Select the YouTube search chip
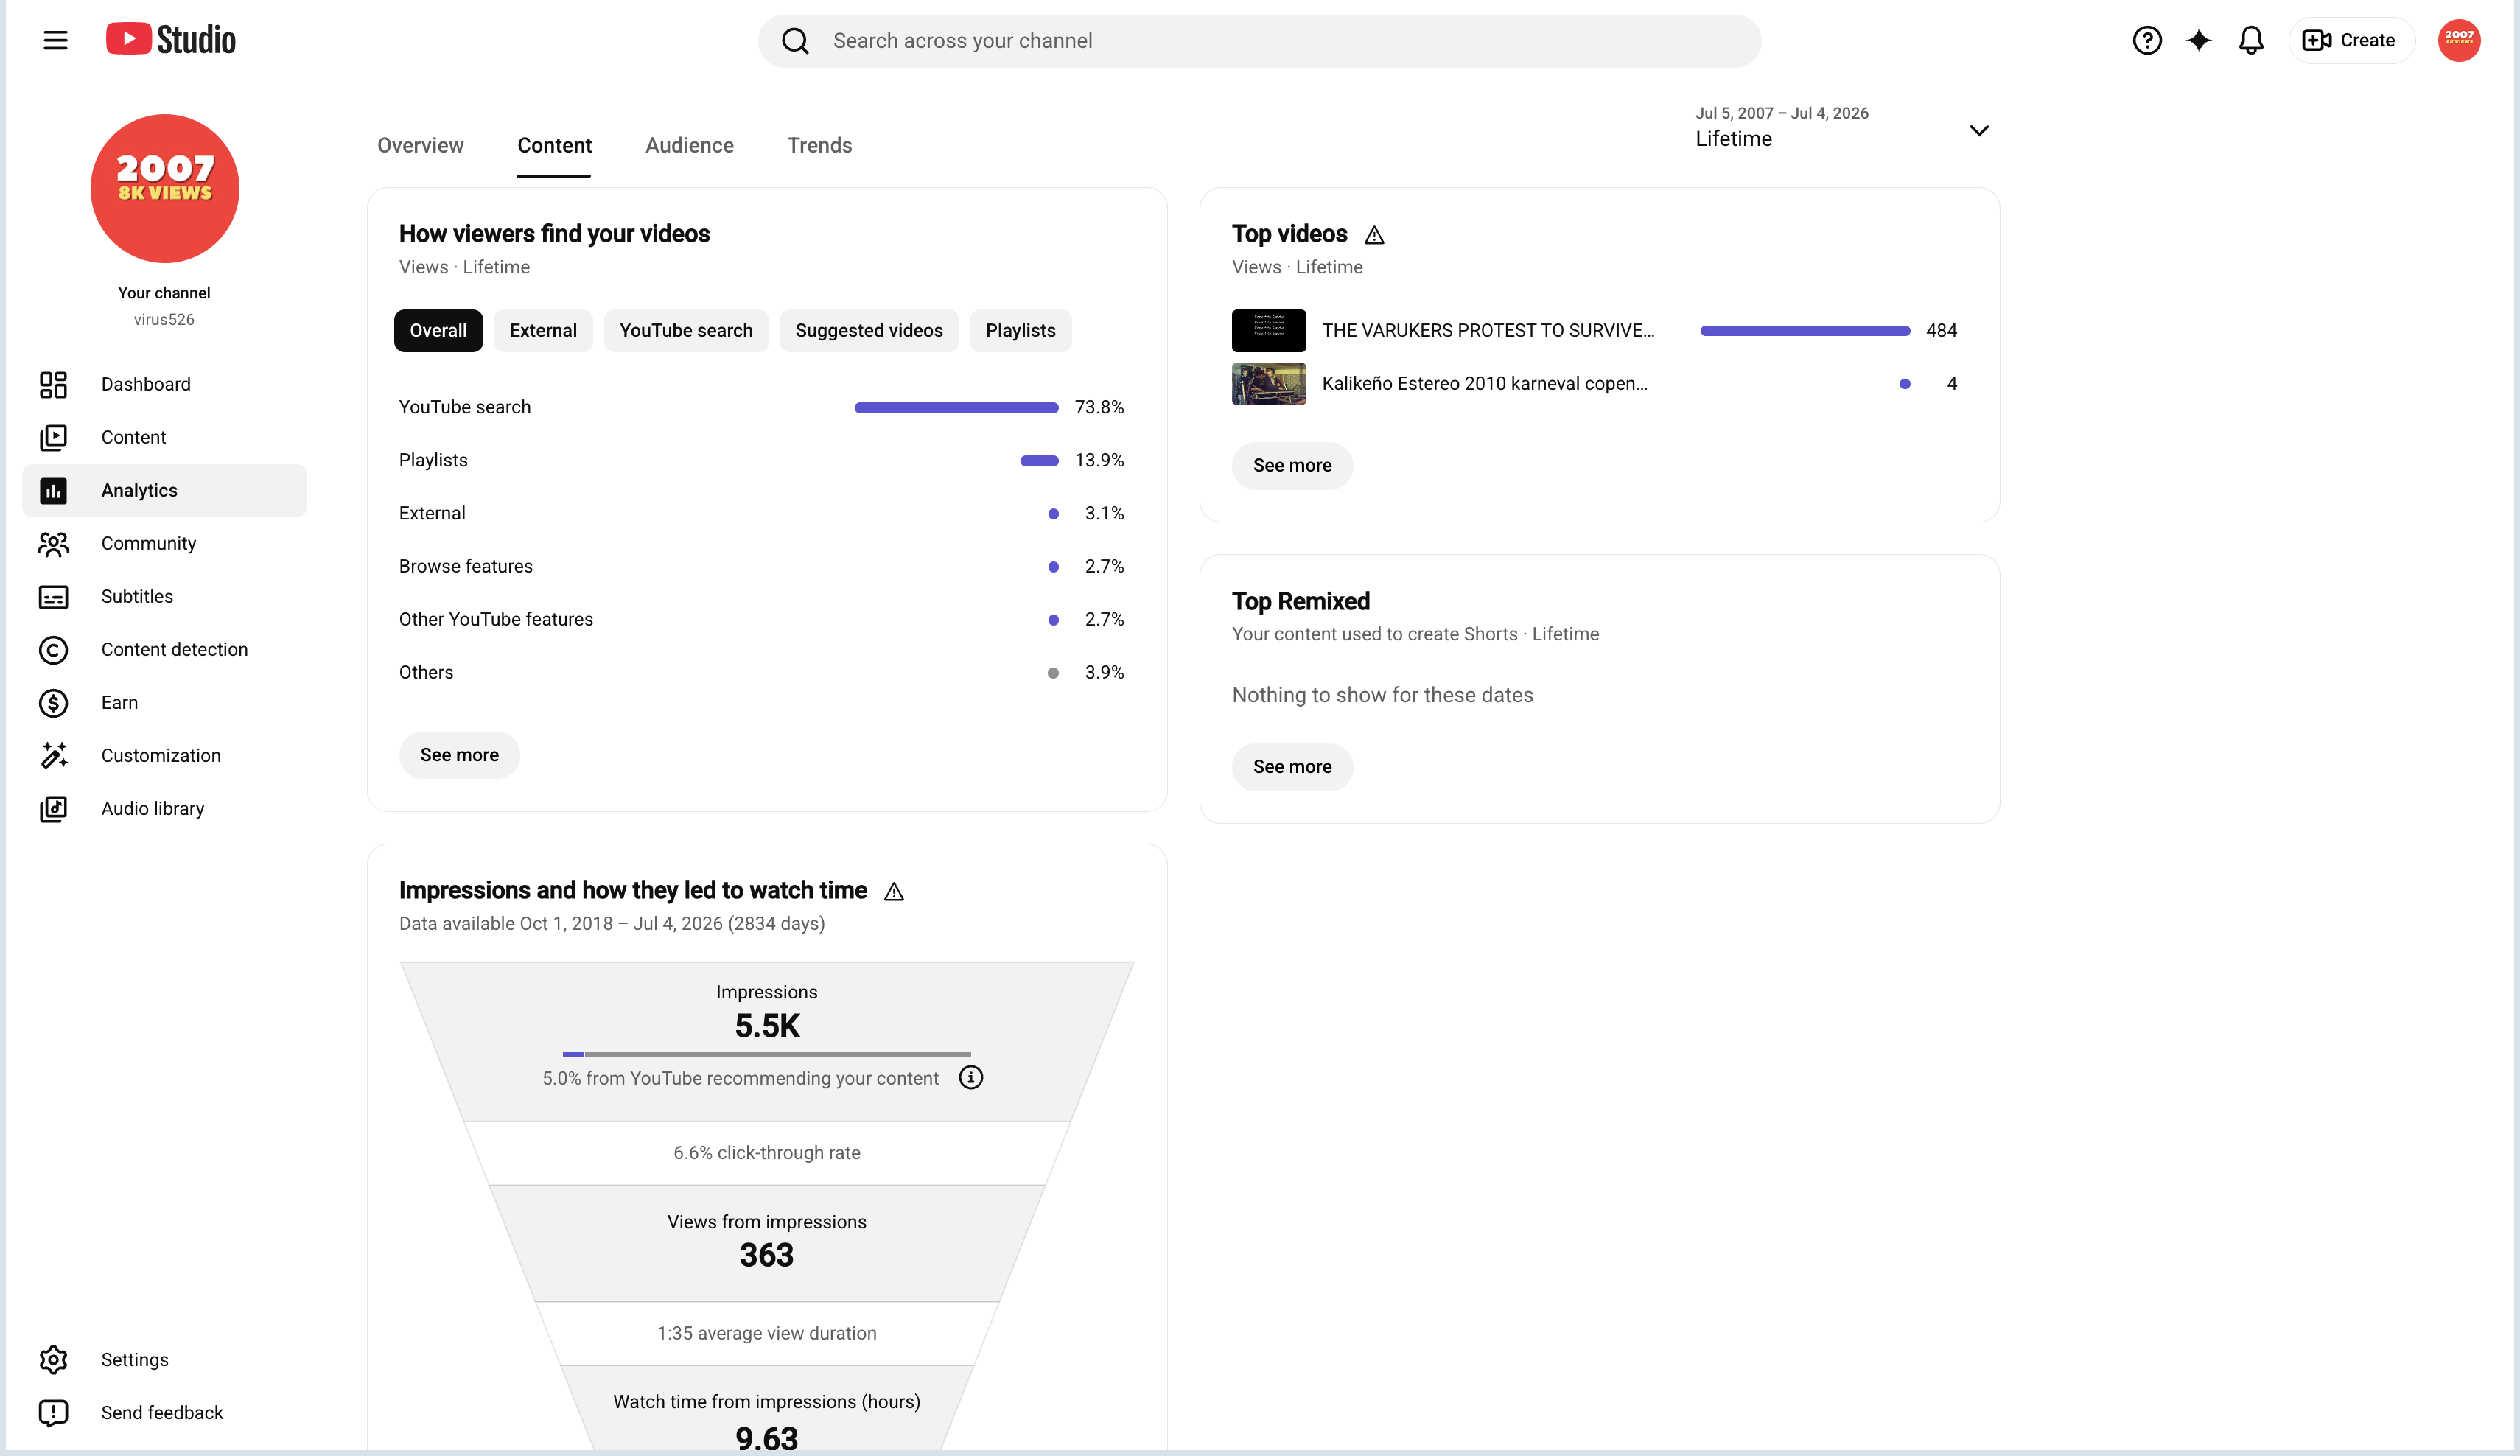The width and height of the screenshot is (2520, 1456). (686, 330)
